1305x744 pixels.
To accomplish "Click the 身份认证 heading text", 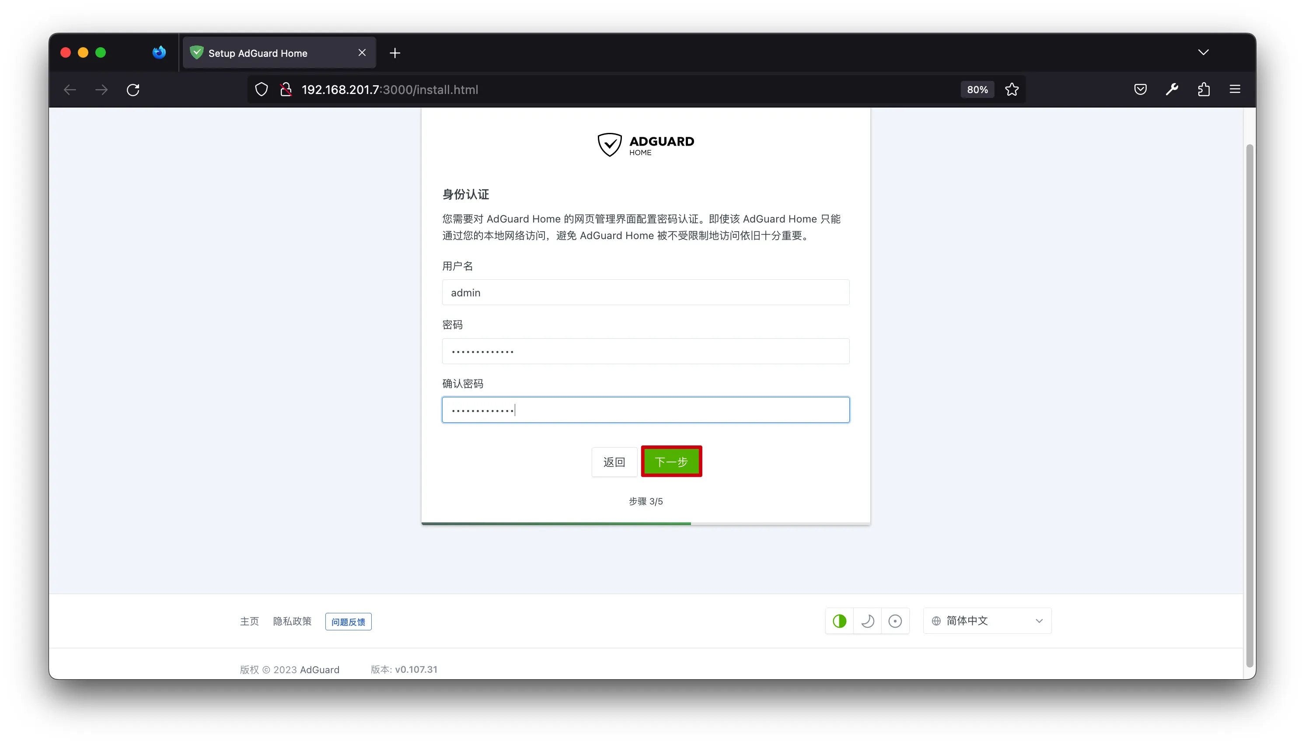I will coord(466,195).
